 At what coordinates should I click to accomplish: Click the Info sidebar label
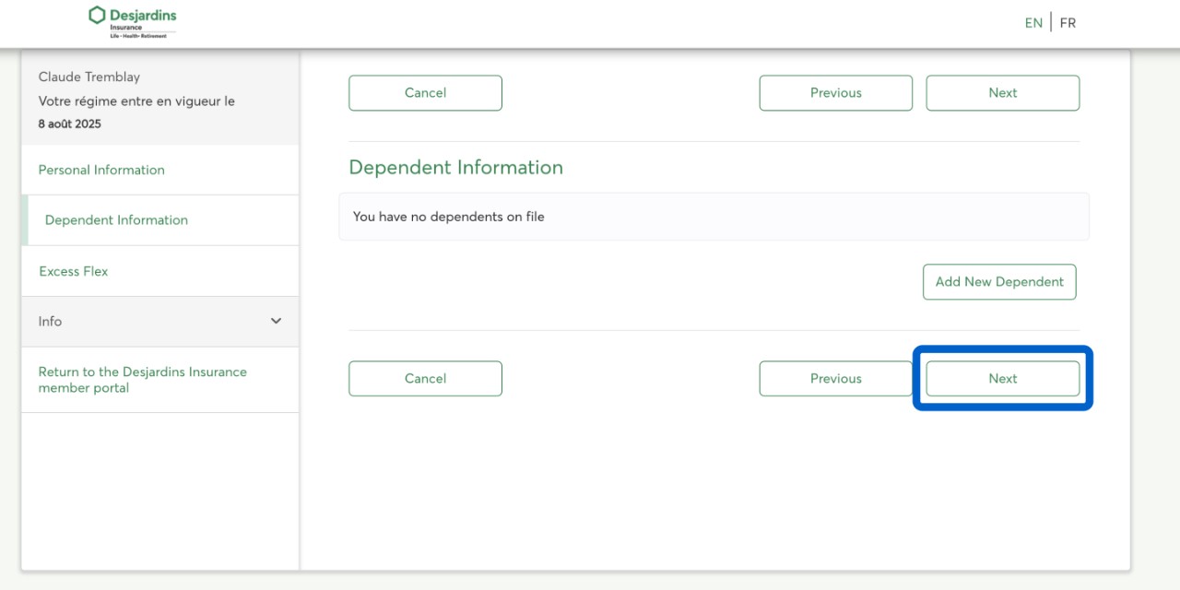pyautogui.click(x=51, y=321)
